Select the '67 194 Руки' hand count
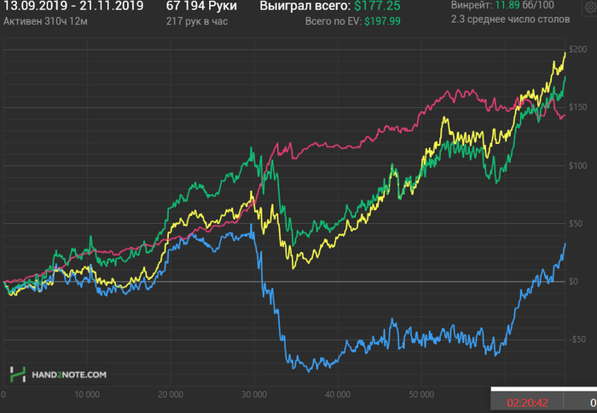This screenshot has width=597, height=413. (201, 6)
